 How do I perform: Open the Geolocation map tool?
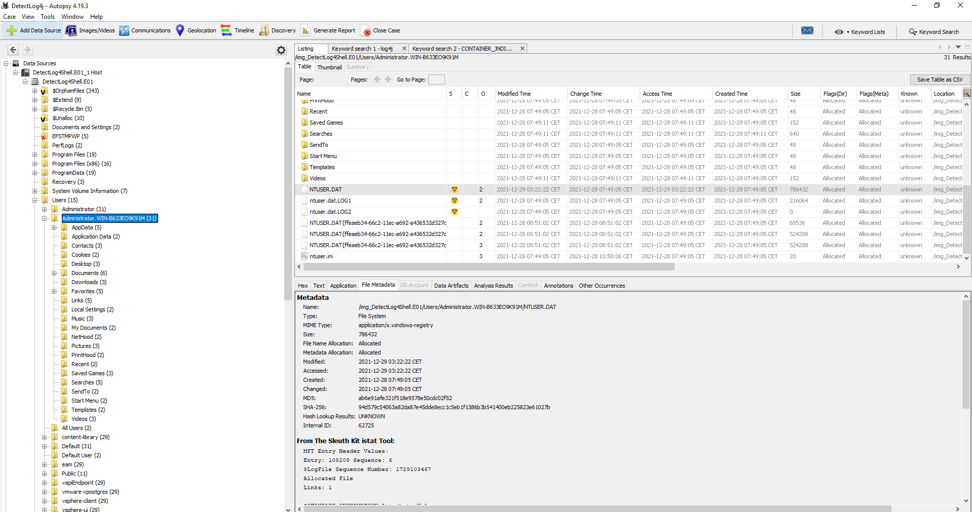click(180, 30)
